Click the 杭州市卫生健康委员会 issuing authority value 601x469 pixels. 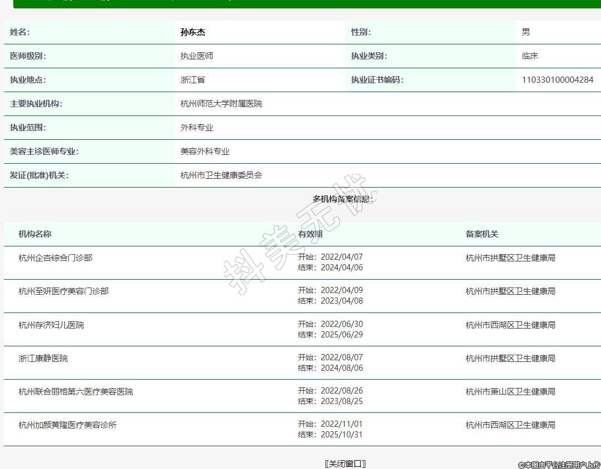(x=221, y=175)
